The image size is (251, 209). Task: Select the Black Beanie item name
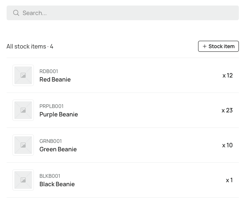point(57,184)
